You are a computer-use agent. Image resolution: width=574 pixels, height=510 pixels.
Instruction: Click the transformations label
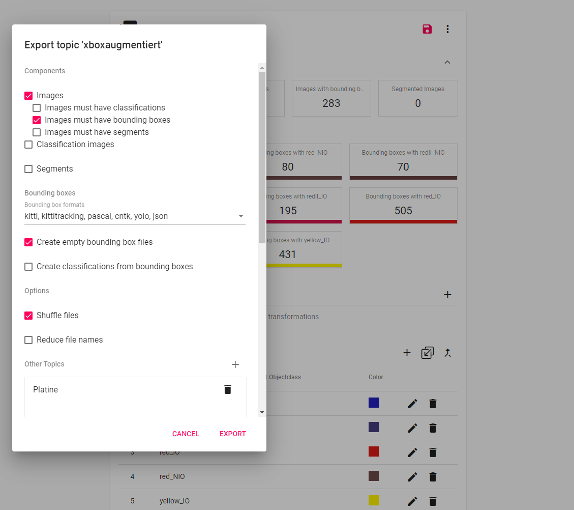[x=293, y=317]
